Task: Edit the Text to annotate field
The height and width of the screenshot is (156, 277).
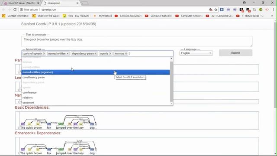Action: (137, 42)
